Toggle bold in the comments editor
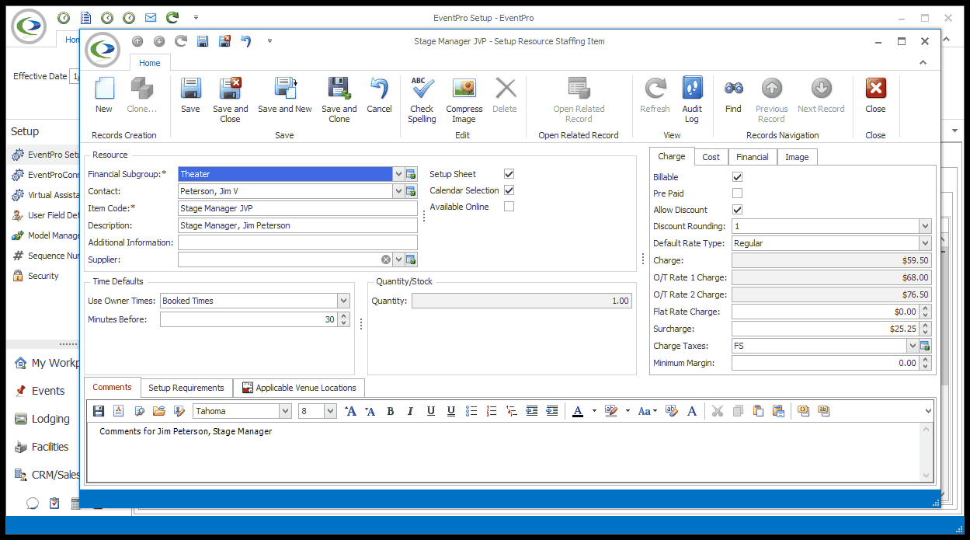This screenshot has height=540, width=970. click(391, 411)
